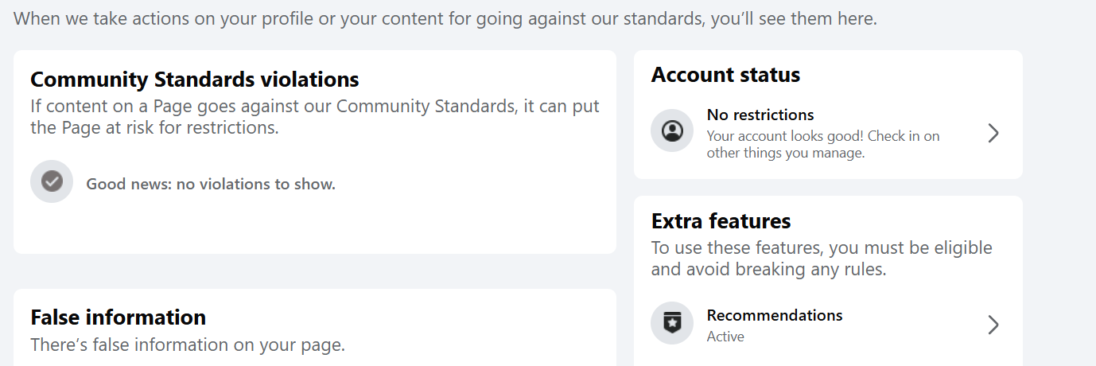1096x366 pixels.
Task: Click the top notice about actions on your profile
Action: pos(445,18)
